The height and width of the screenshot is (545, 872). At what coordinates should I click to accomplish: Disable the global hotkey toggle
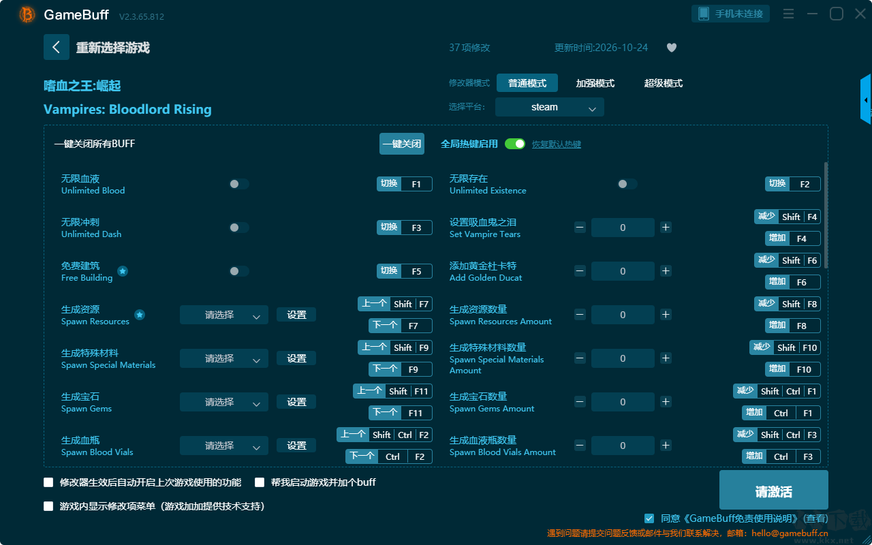[x=515, y=144]
